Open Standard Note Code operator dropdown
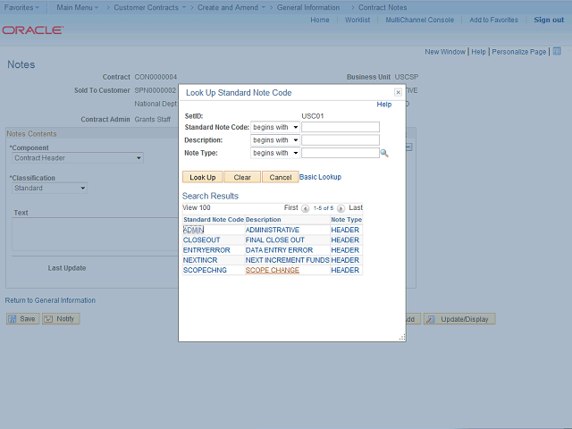The image size is (572, 429). (275, 127)
